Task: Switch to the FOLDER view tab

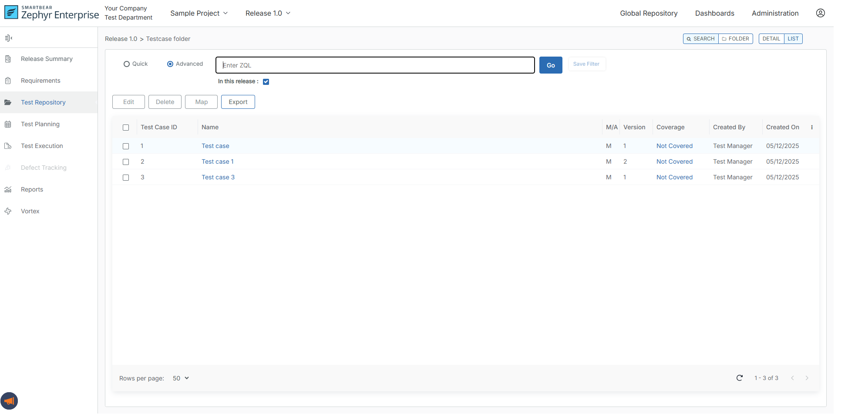Action: tap(735, 39)
